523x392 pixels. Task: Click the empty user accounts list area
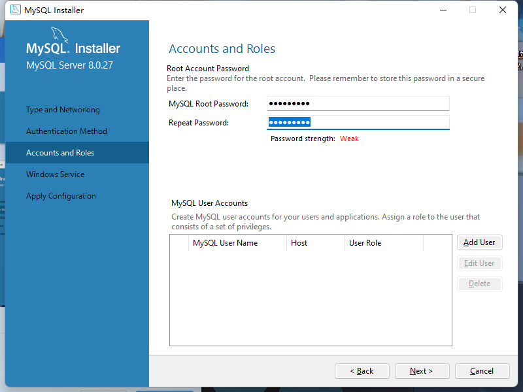coord(311,297)
